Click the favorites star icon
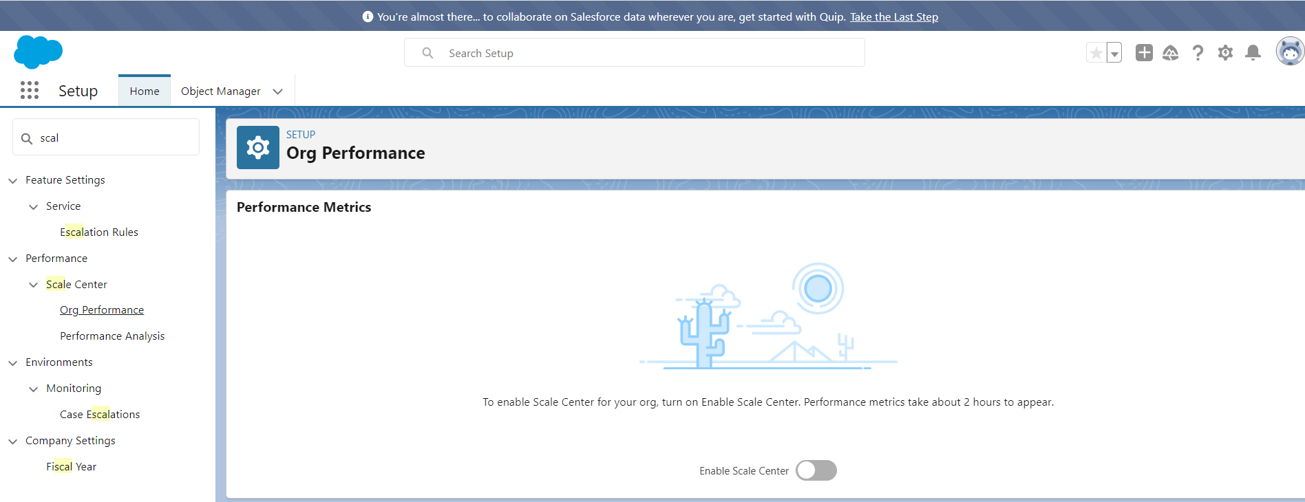The width and height of the screenshot is (1305, 502). coord(1096,53)
